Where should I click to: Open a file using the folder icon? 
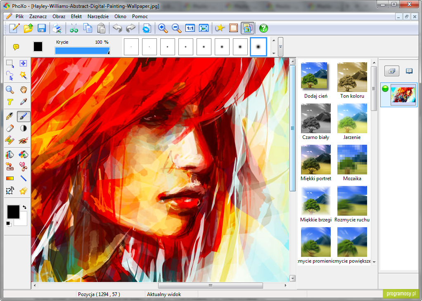pyautogui.click(x=28, y=28)
